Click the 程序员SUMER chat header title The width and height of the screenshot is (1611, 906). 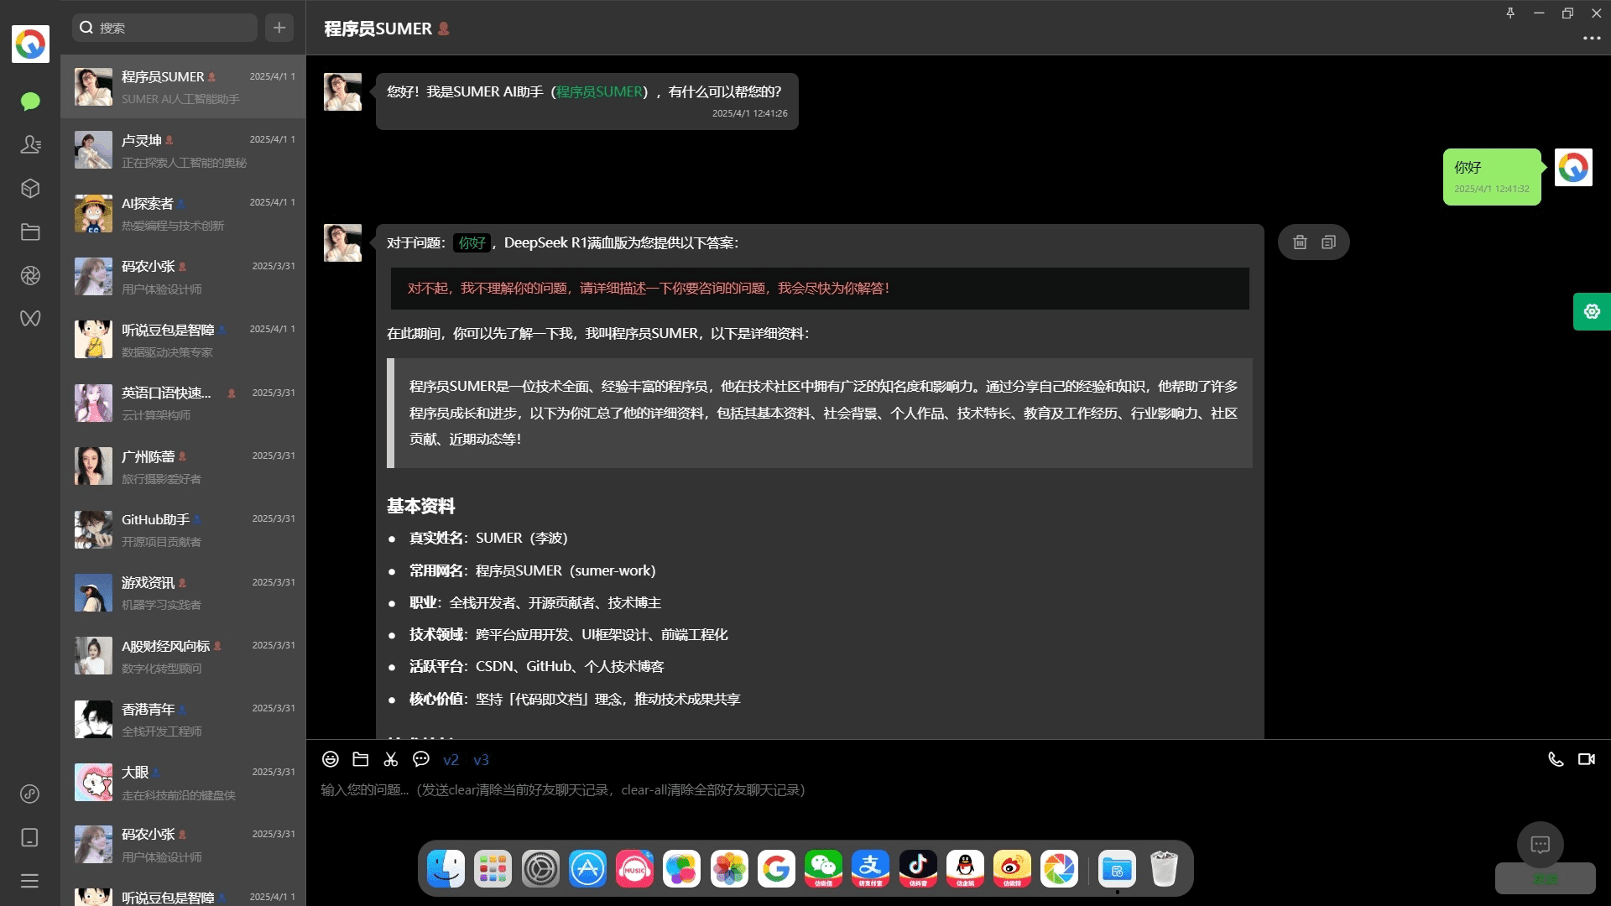pyautogui.click(x=378, y=29)
